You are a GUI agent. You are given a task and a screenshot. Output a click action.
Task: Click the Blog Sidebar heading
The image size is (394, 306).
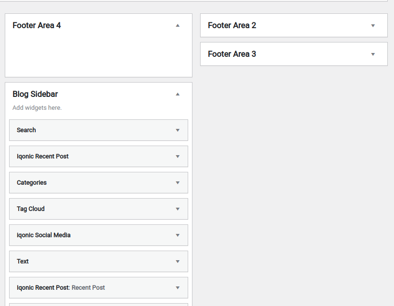pyautogui.click(x=35, y=94)
